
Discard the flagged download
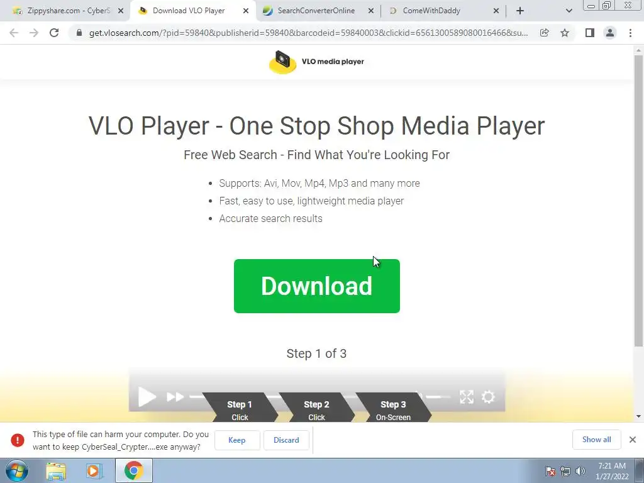click(286, 440)
